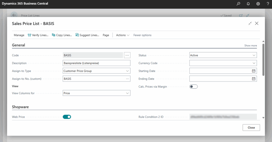Open the search magnifier in top bar

(x=238, y=4)
